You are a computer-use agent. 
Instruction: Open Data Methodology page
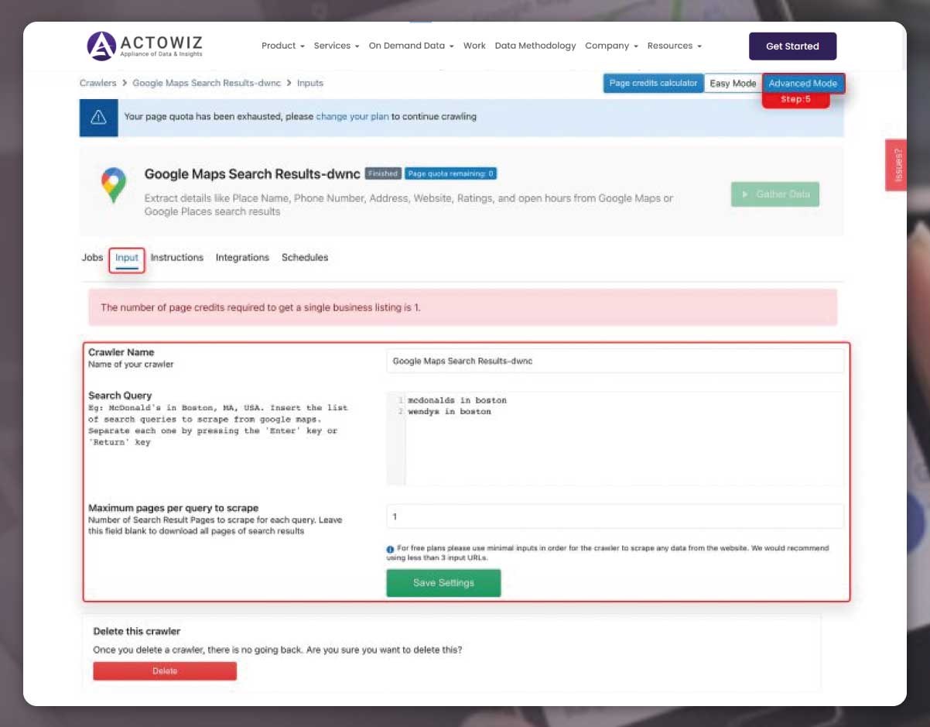(x=535, y=46)
